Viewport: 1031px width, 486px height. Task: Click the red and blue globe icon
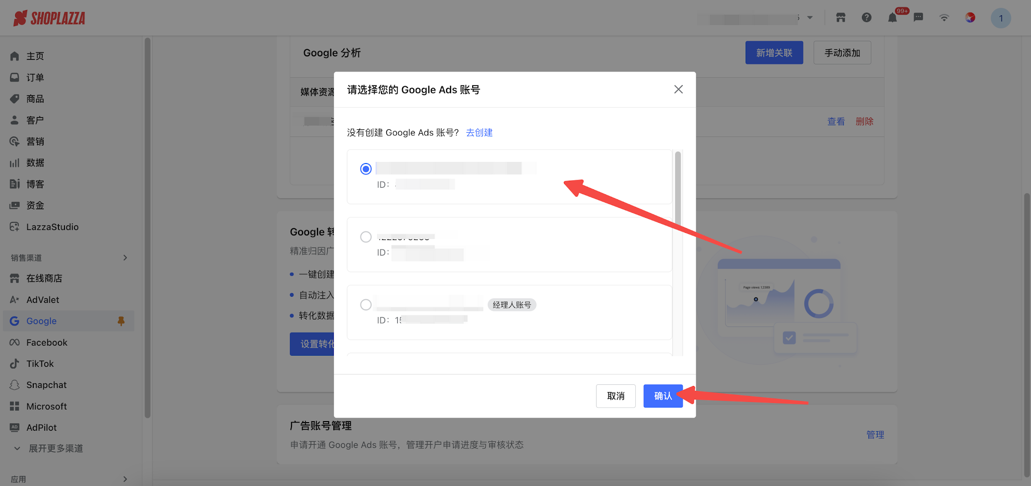pyautogui.click(x=970, y=18)
